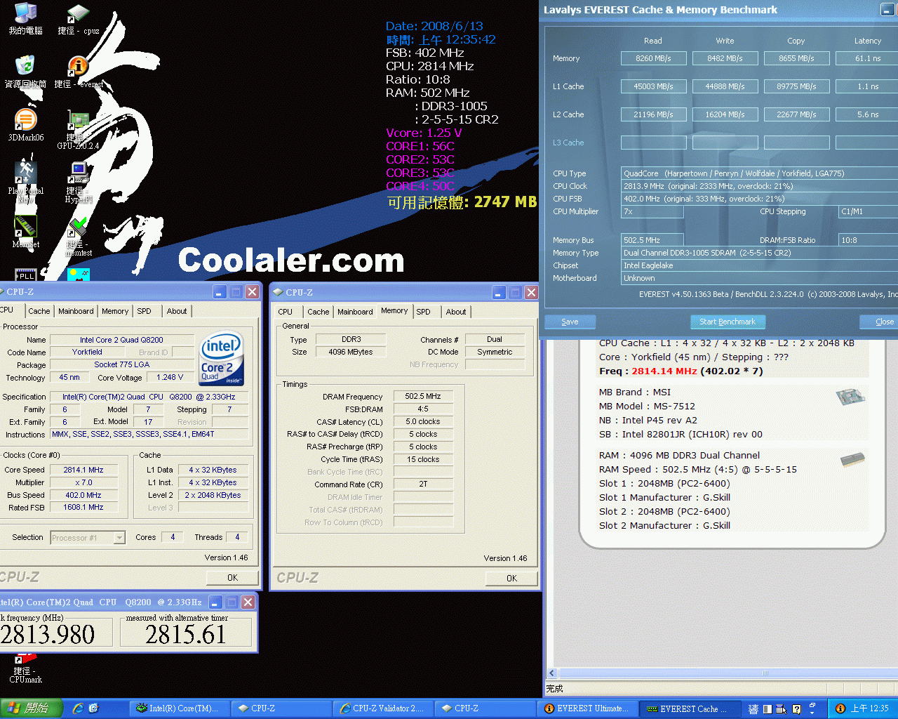
Task: Open the everest shortcut icon
Action: point(78,72)
